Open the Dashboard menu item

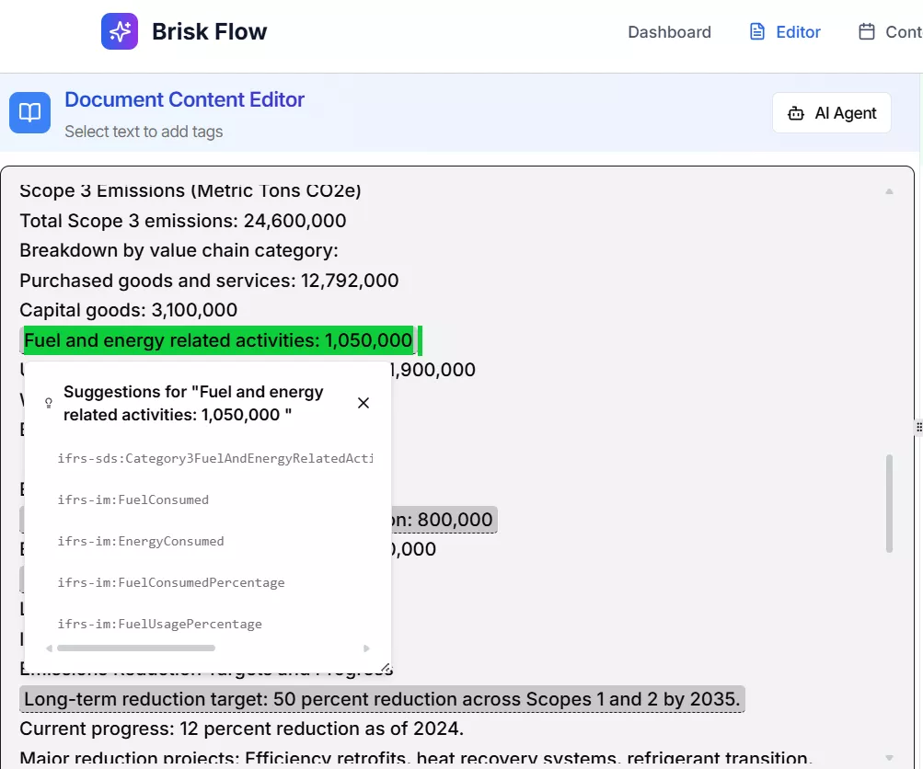click(669, 32)
